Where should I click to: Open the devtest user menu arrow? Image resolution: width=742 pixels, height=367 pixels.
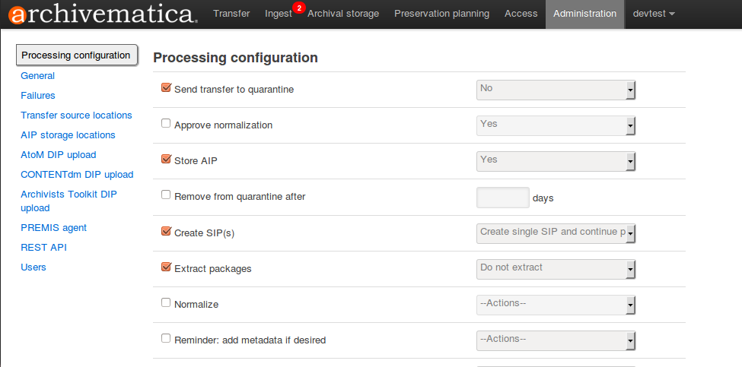pos(671,14)
